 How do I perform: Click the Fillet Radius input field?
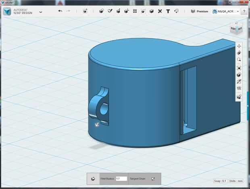121,179
